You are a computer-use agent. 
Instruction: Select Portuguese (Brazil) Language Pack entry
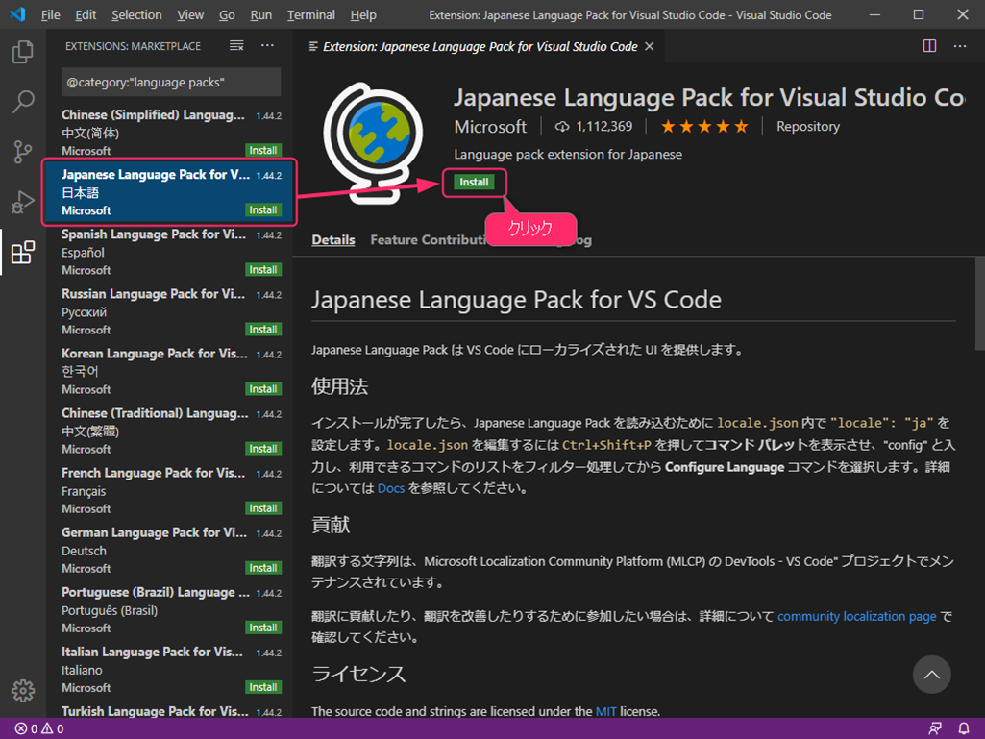click(x=171, y=610)
